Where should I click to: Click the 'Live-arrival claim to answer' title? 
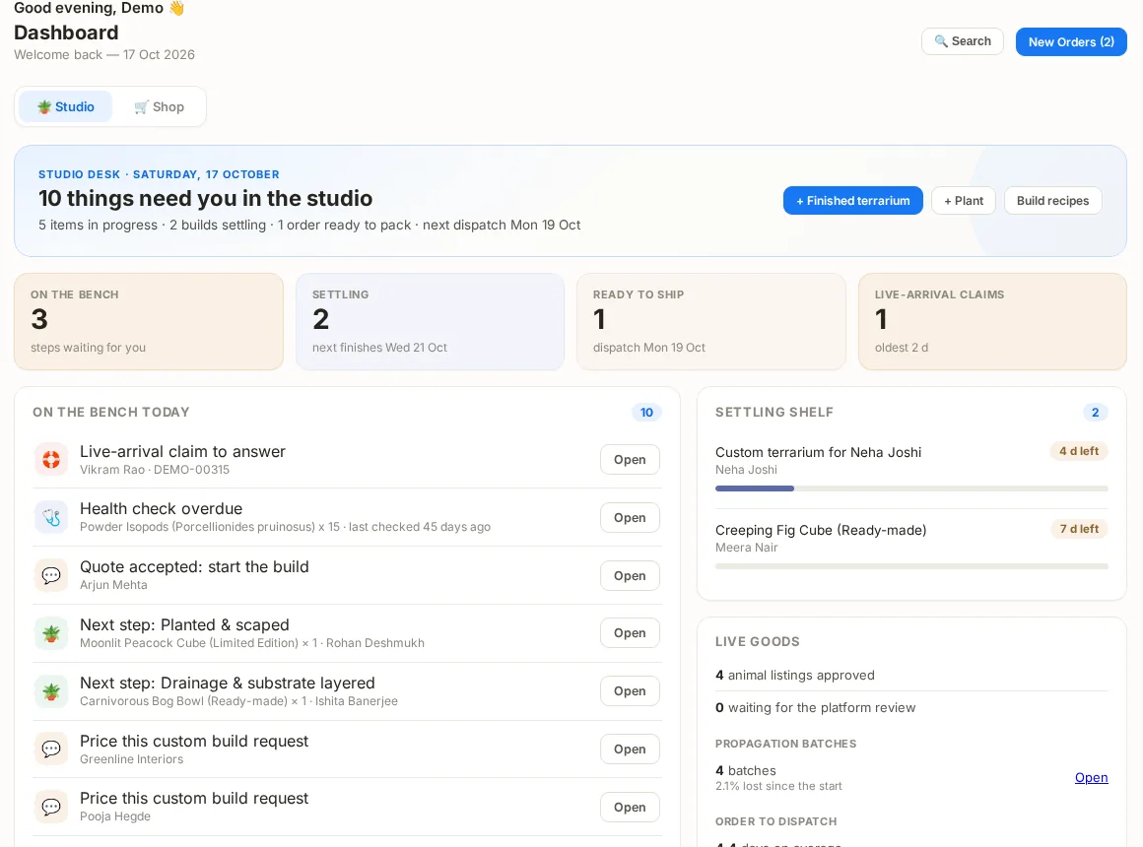pyautogui.click(x=182, y=452)
